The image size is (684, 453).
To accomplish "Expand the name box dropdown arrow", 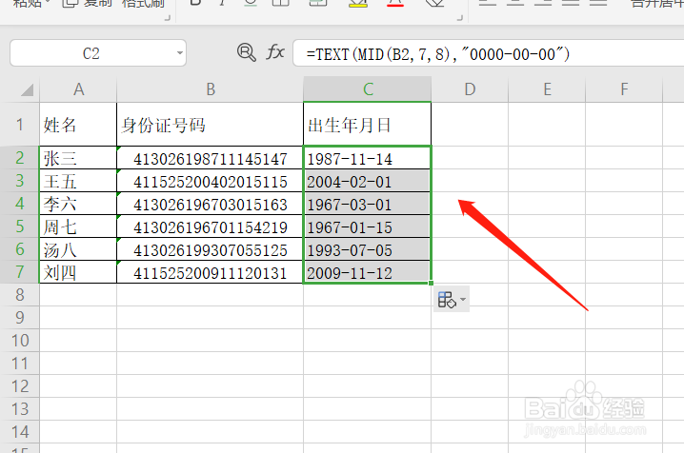I will (179, 53).
